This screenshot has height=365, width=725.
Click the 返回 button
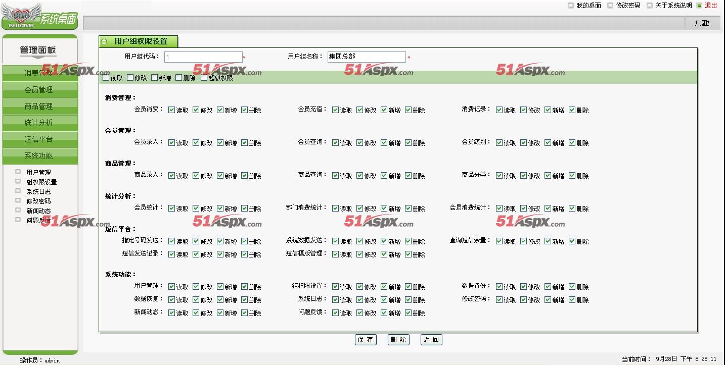click(x=431, y=340)
